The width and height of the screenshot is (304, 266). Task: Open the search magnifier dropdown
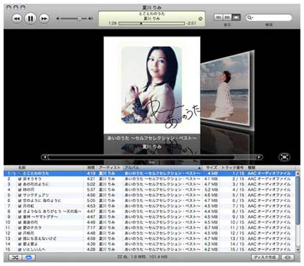pos(250,17)
